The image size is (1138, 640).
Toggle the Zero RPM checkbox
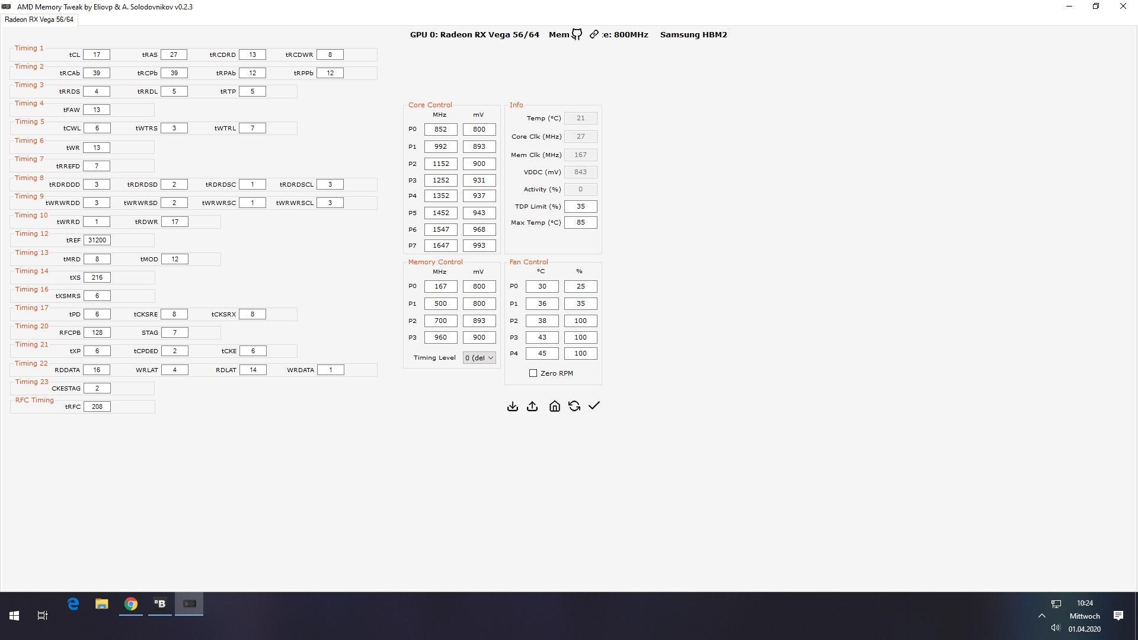click(533, 373)
